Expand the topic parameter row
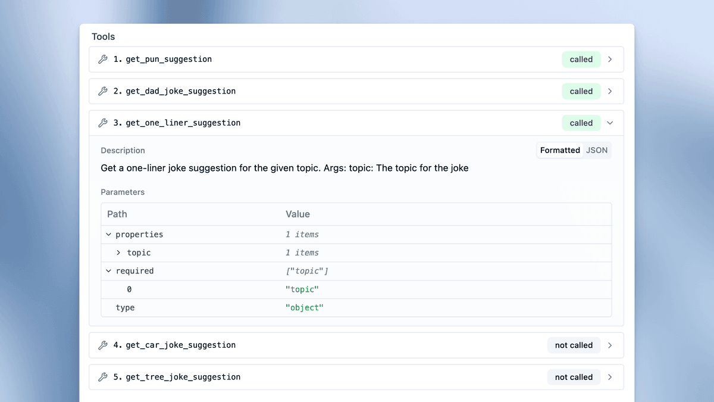Image resolution: width=714 pixels, height=402 pixels. (x=118, y=253)
